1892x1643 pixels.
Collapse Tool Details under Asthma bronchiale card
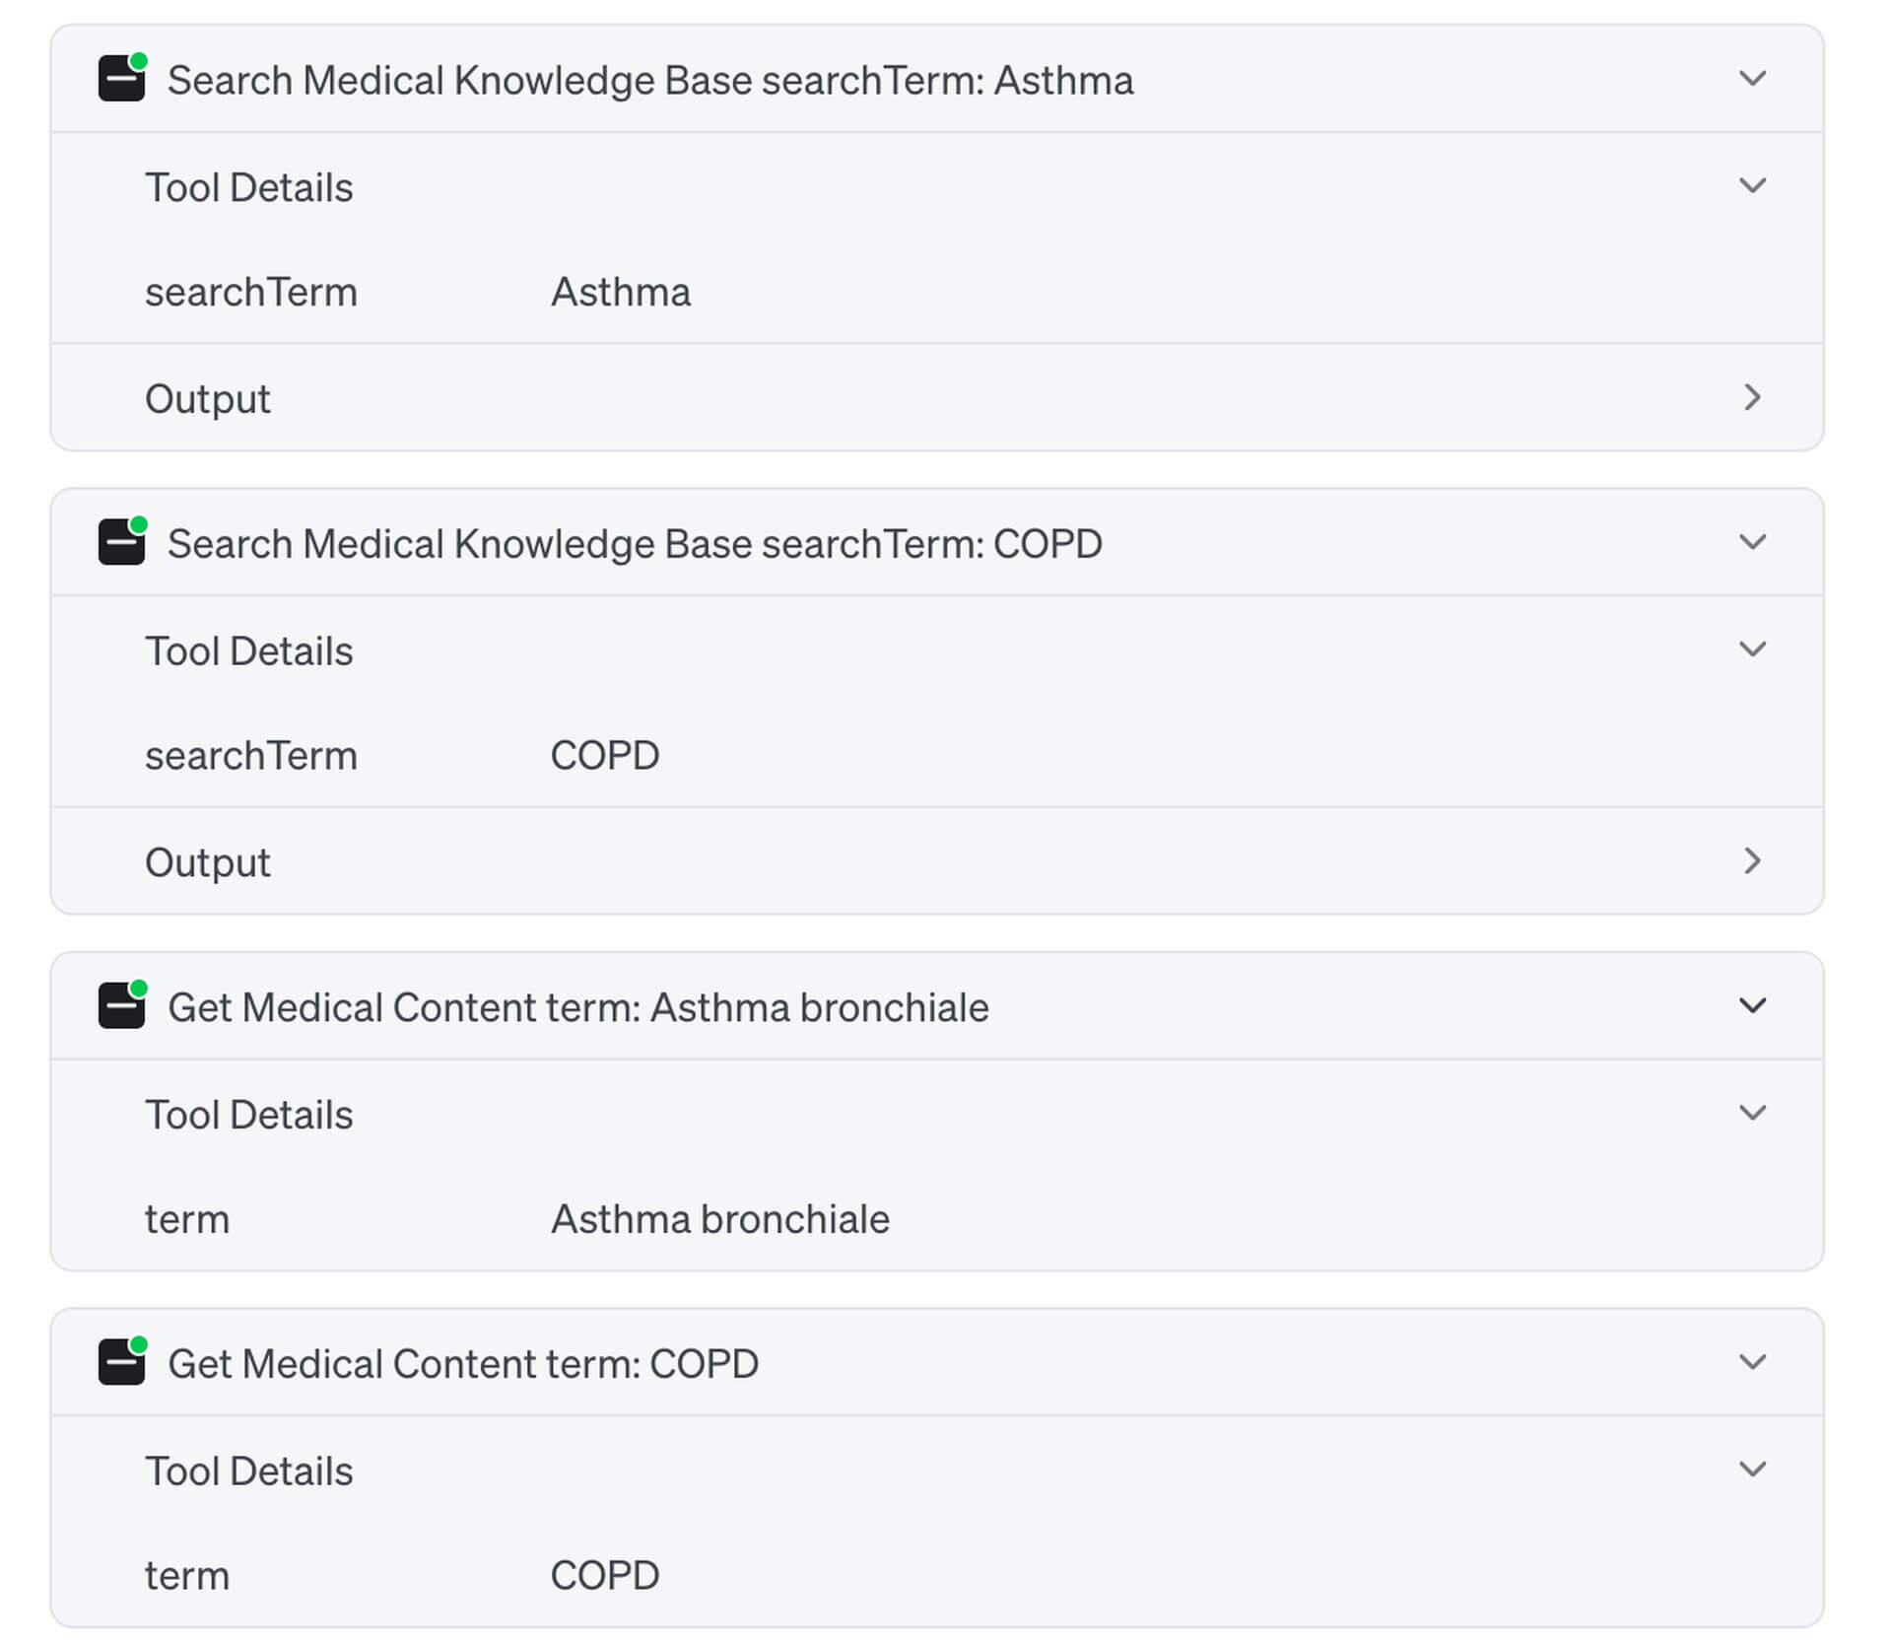[1751, 1113]
